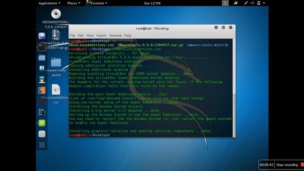Click the last terminal prompt root@kali:~/Desktop#

coord(89,135)
